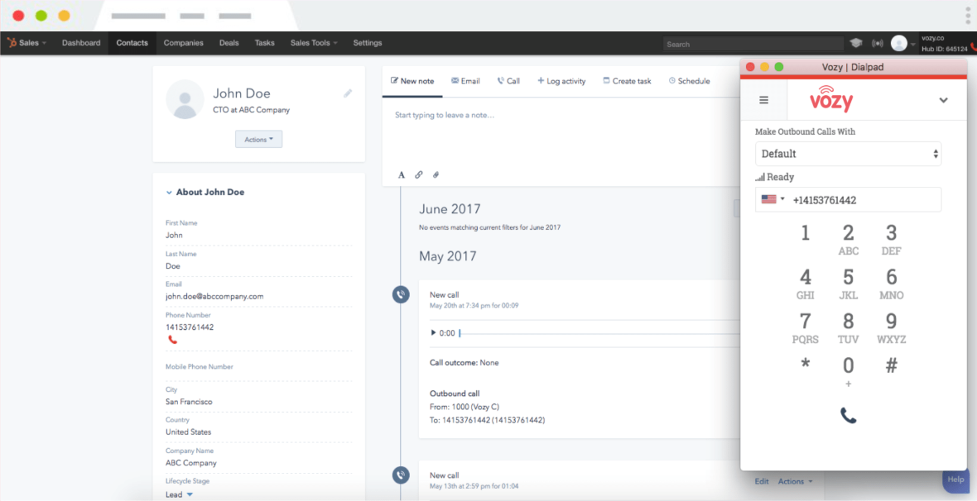Open text formatting with the A icon
Image resolution: width=977 pixels, height=501 pixels.
click(402, 174)
